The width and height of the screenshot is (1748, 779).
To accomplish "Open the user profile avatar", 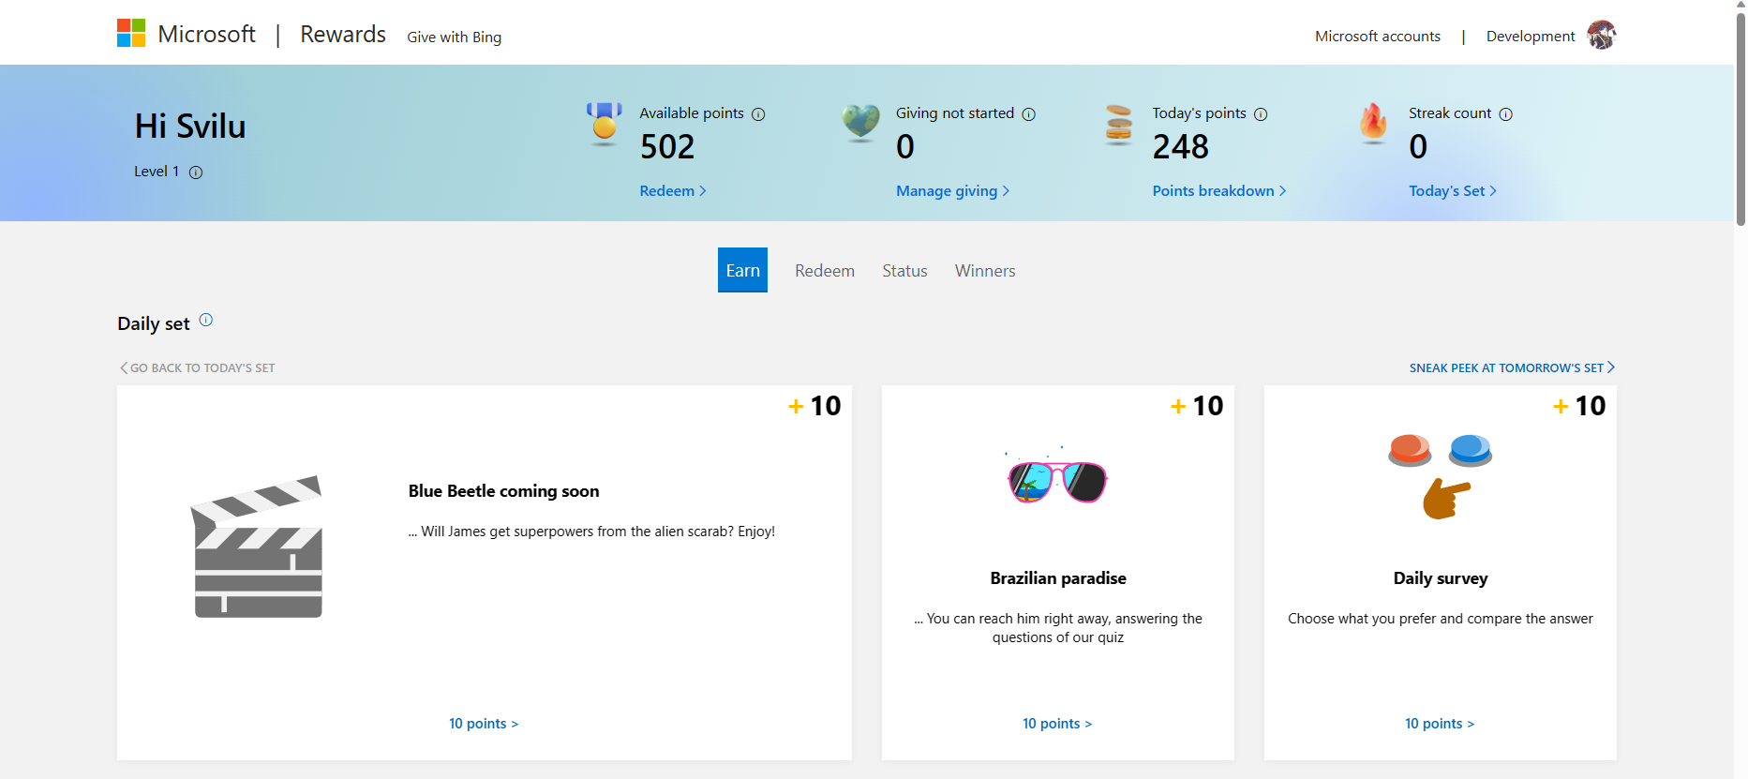I will (1601, 36).
